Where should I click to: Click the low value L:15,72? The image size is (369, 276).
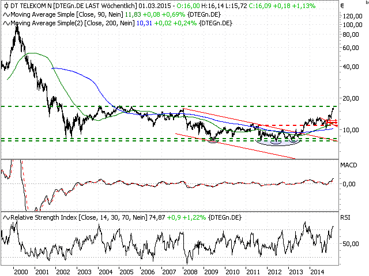pos(236,6)
